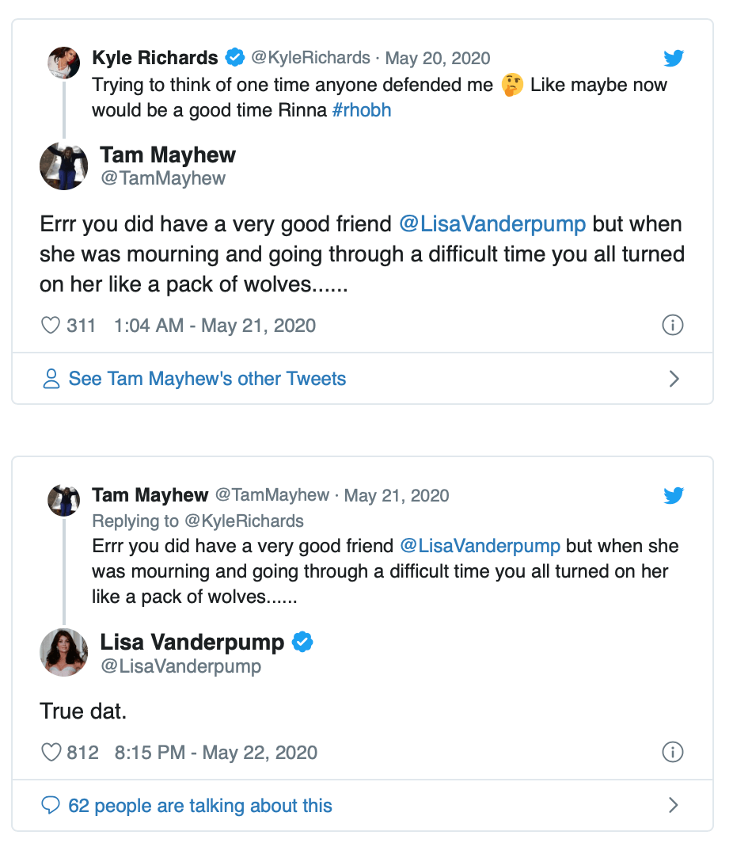733x843 pixels.
Task: Like Tam Mayhew's tweet with heart icon
Action: click(51, 326)
